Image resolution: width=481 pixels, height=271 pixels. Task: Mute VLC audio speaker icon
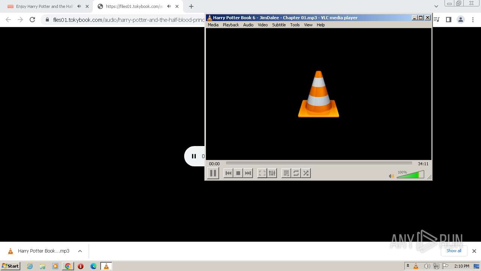point(392,176)
